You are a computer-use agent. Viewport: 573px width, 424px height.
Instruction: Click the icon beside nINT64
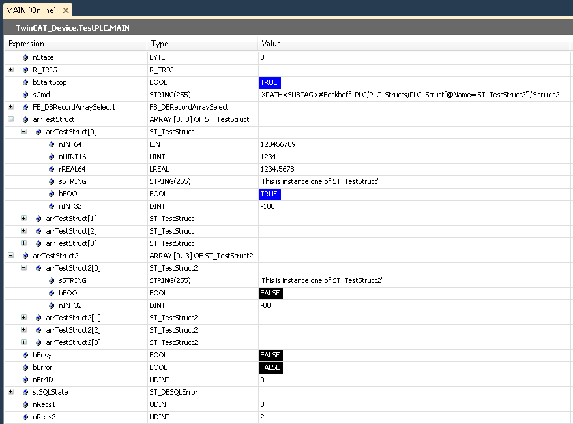(51, 145)
